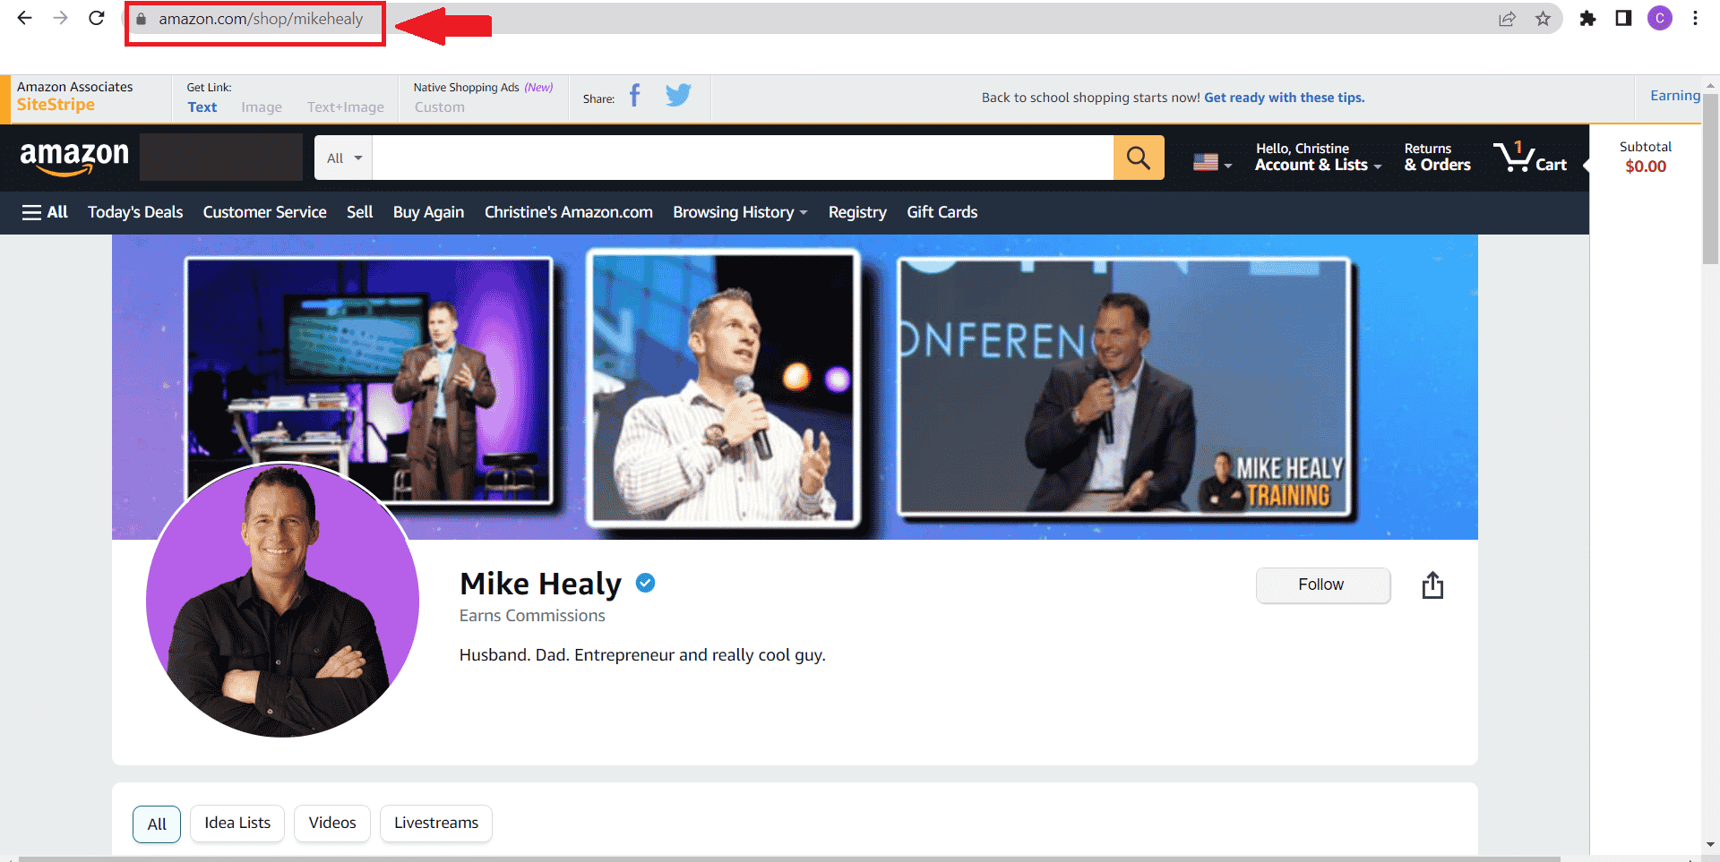Click the Get Link Text option
1720x862 pixels.
202,107
